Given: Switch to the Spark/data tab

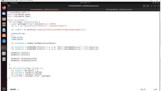Looking at the screenshot, I should click(119, 10).
